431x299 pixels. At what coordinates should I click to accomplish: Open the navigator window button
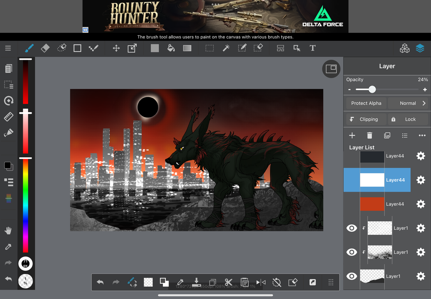pos(331,69)
